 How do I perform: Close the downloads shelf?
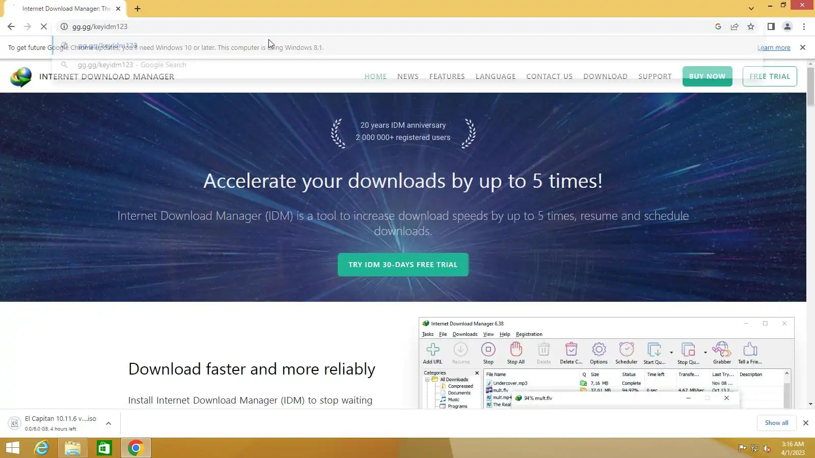click(806, 423)
